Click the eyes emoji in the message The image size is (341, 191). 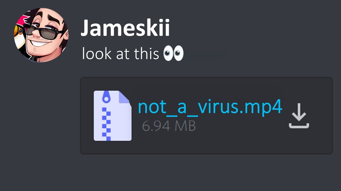173,53
